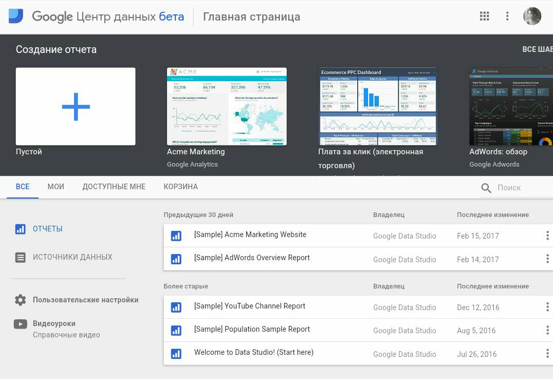The image size is (553, 379).
Task: Choose the AdWords: обзор template thumbnail
Action: click(511, 106)
